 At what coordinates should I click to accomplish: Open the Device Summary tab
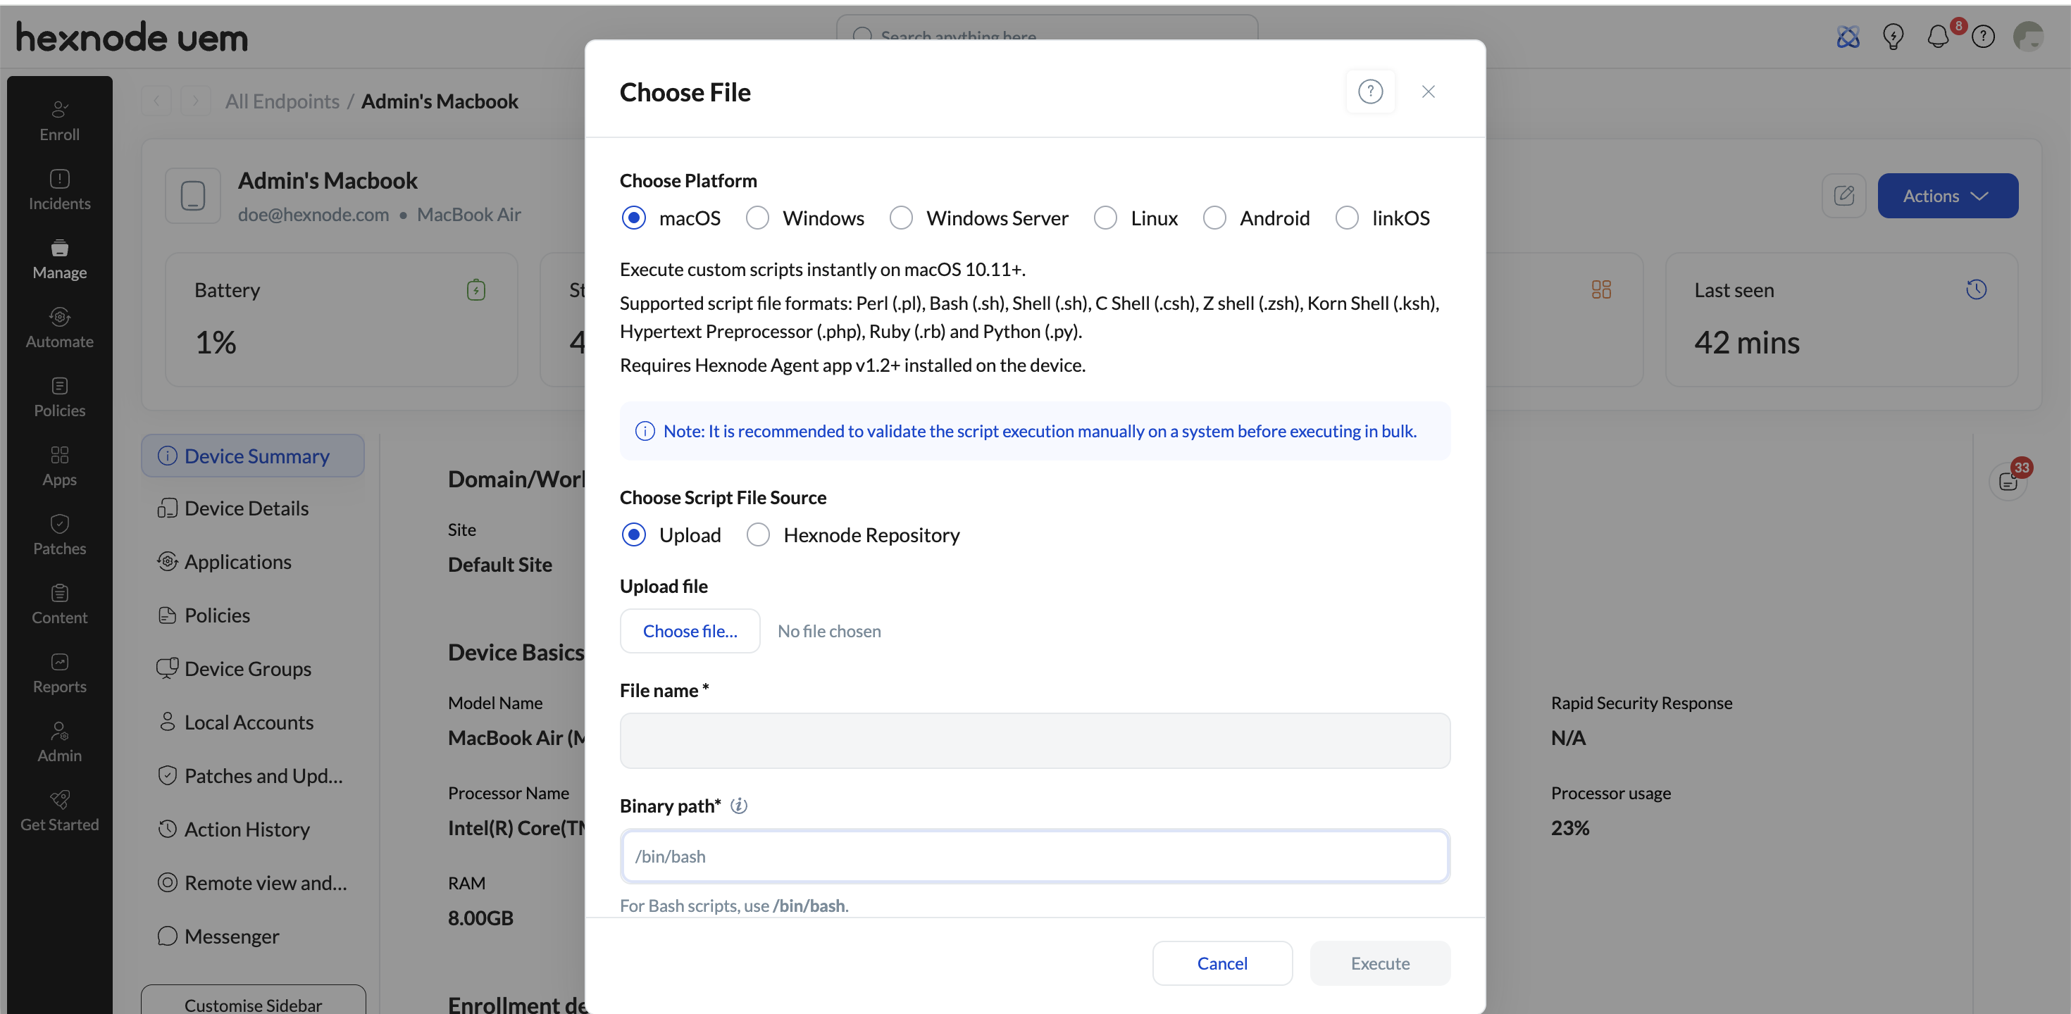[252, 456]
